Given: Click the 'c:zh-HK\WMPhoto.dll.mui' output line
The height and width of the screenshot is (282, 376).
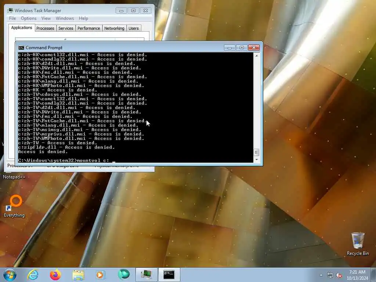Looking at the screenshot, I should point(81,86).
